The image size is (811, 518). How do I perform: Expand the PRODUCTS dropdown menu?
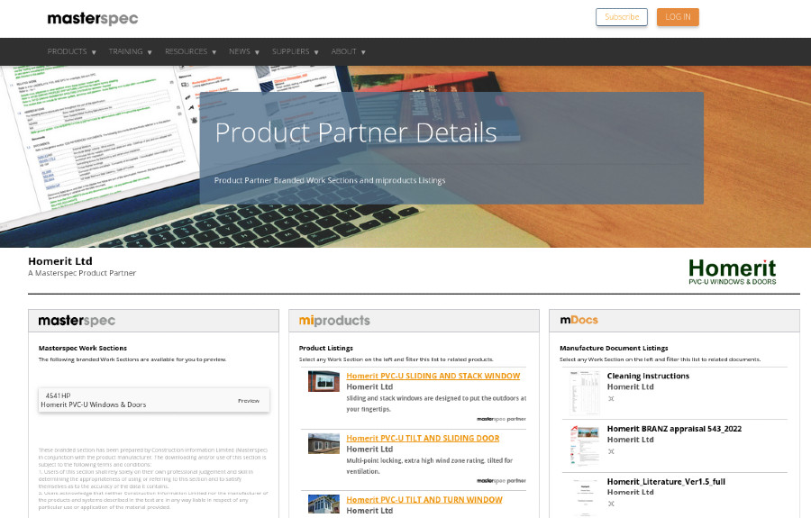(x=71, y=52)
